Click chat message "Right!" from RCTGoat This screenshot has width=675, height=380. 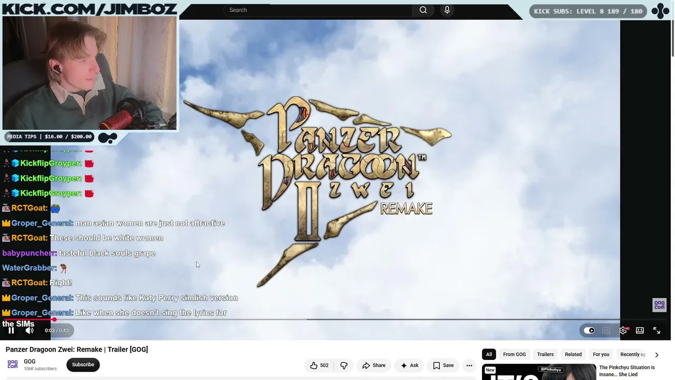click(x=61, y=283)
